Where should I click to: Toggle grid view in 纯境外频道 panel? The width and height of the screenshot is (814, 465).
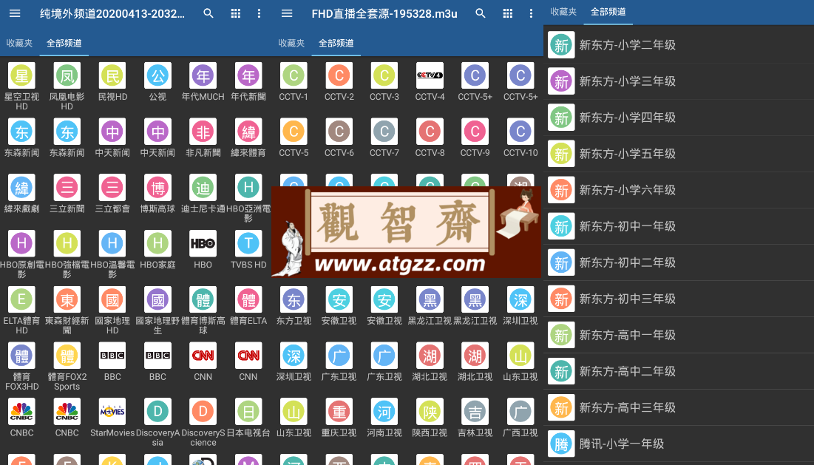pos(236,13)
